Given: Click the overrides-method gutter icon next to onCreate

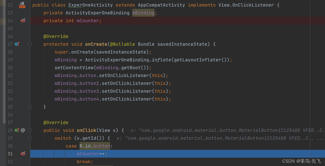Looking at the screenshot, I should pyautogui.click(x=17, y=44).
